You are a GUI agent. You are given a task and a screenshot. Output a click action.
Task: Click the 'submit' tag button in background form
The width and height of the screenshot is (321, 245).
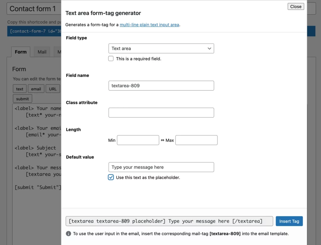click(23, 99)
